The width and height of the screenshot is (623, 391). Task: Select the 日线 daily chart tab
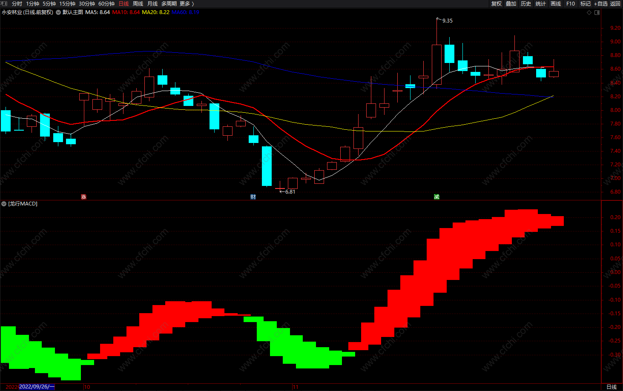pos(123,3)
